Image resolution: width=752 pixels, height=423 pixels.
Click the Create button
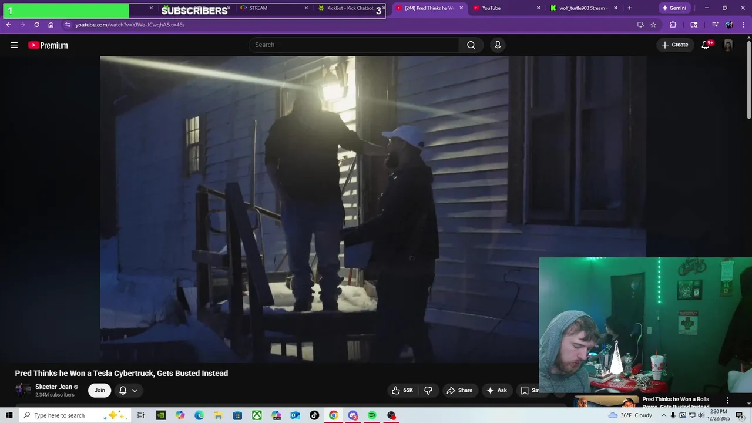pos(675,45)
